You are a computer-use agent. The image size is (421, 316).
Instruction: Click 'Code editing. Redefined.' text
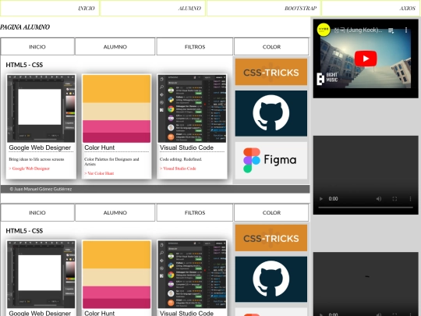(181, 159)
